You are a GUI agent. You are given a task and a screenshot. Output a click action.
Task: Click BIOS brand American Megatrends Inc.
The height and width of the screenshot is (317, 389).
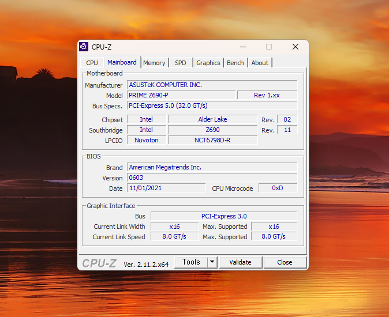tap(212, 167)
